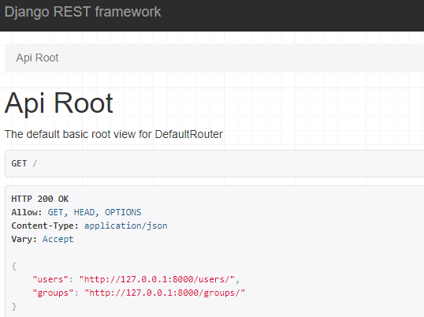Click the DefaultRouter description text

[113, 134]
